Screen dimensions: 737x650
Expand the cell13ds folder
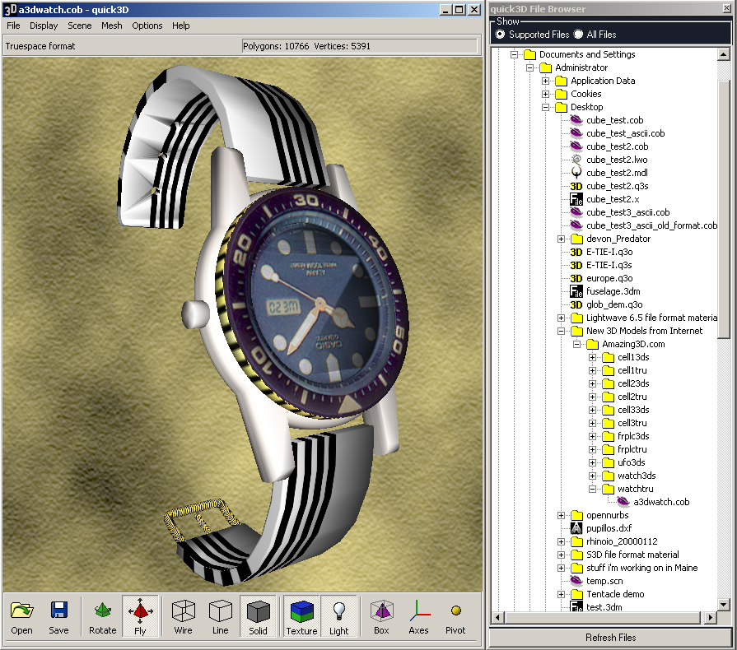(x=592, y=357)
